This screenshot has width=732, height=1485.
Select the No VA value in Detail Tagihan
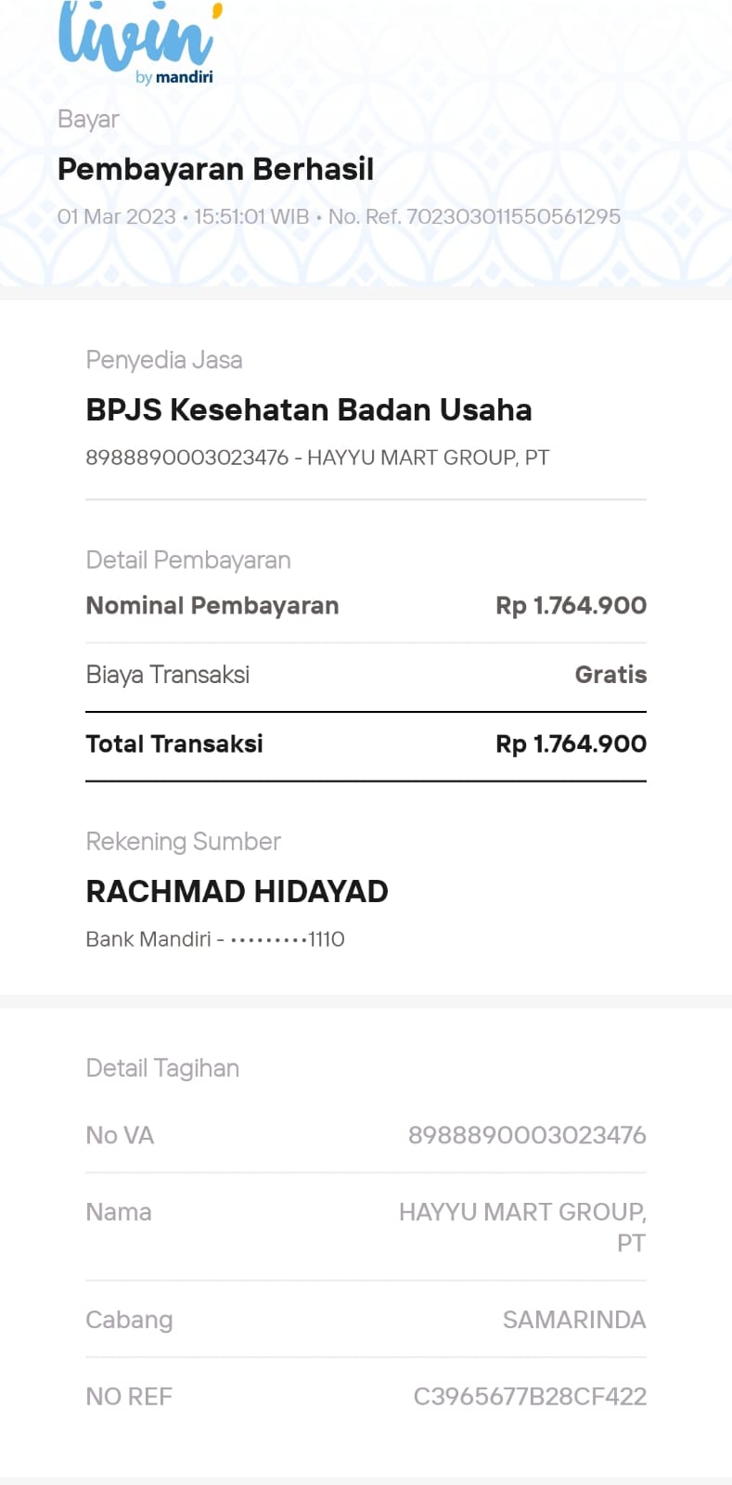click(x=527, y=1135)
